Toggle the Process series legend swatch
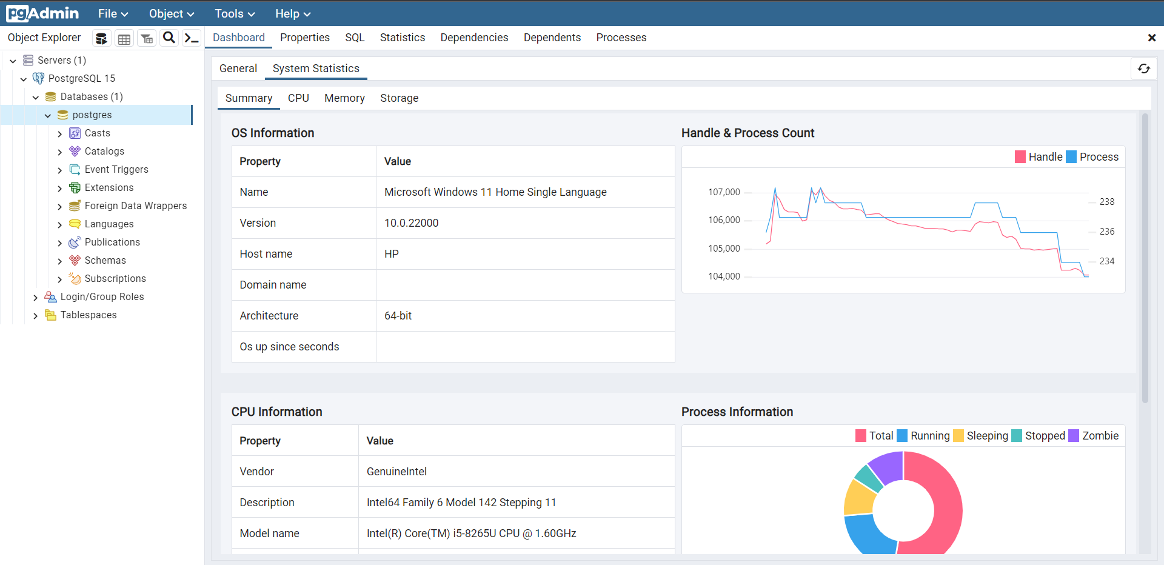 point(1071,157)
